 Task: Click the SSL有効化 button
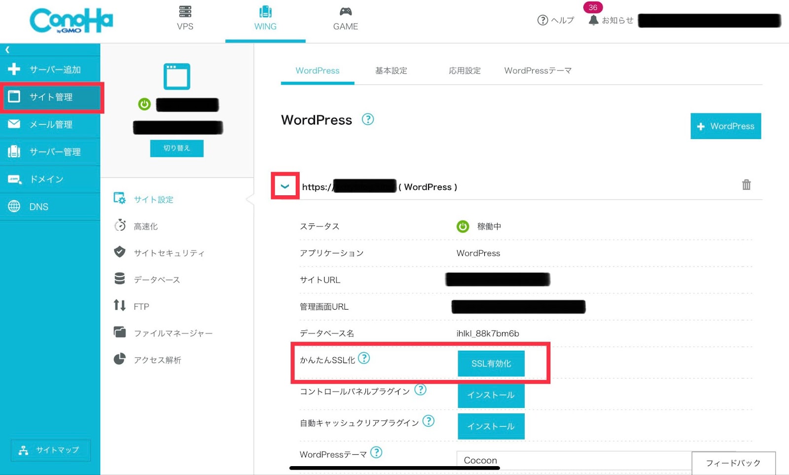[x=491, y=364]
